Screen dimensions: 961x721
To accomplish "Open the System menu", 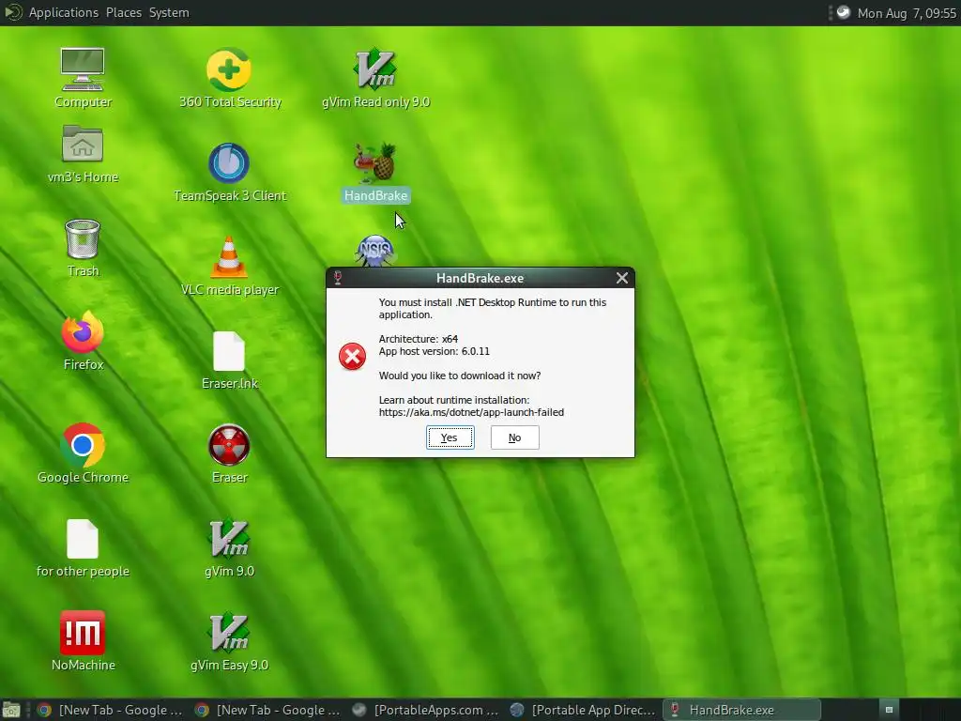I will click(169, 12).
